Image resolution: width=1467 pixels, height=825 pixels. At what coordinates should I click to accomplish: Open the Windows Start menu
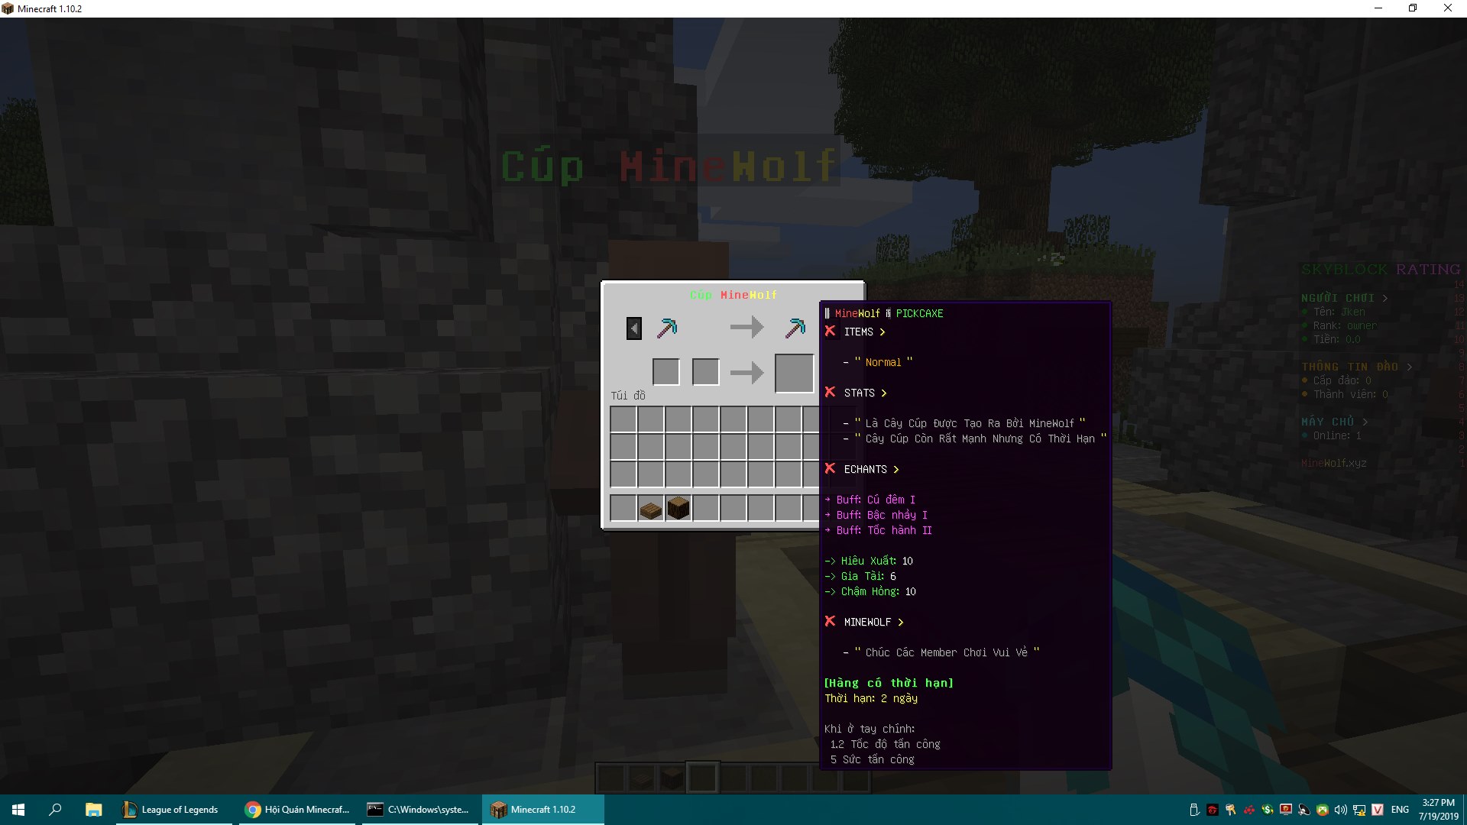(18, 810)
